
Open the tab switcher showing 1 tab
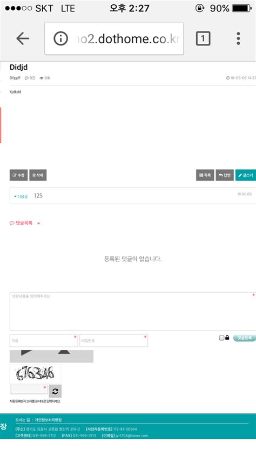point(203,38)
